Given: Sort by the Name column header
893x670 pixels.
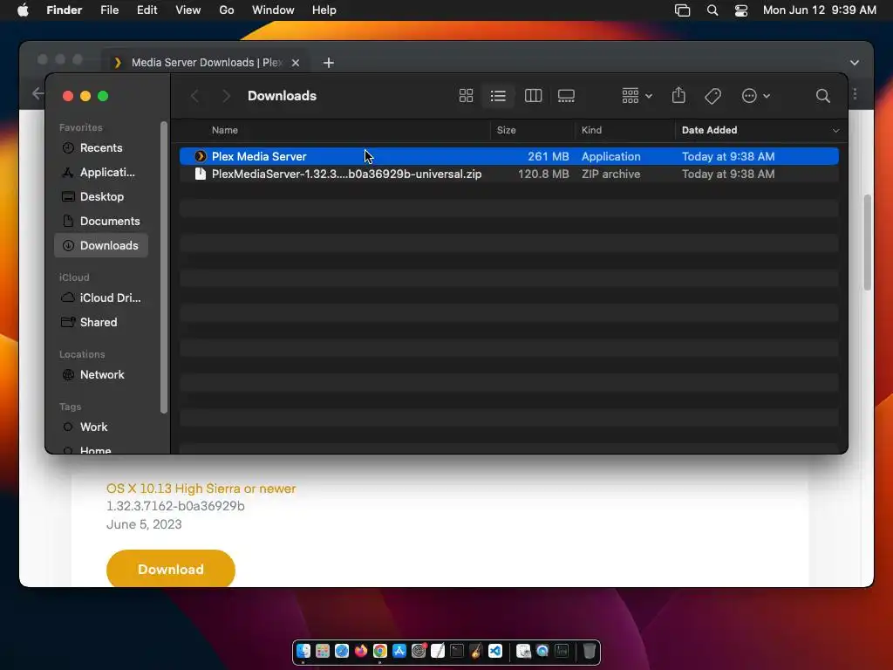Looking at the screenshot, I should (224, 130).
